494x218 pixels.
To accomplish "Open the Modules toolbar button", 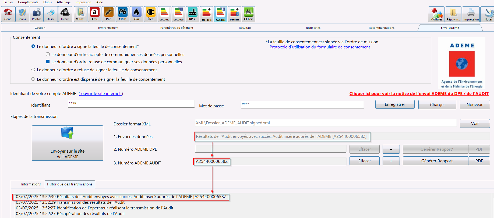I will coord(436,14).
